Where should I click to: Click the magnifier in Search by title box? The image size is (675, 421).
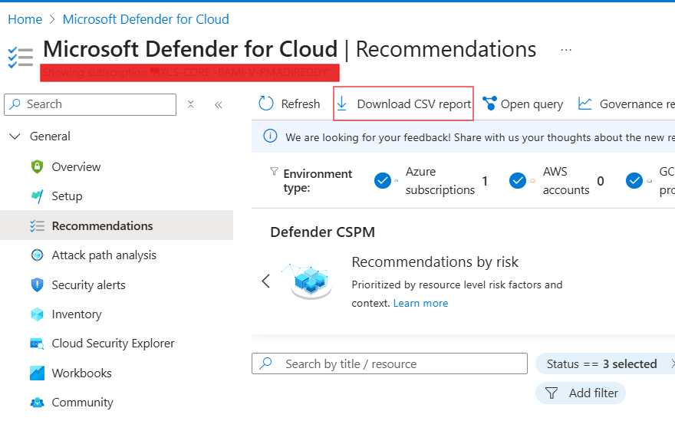click(x=265, y=363)
